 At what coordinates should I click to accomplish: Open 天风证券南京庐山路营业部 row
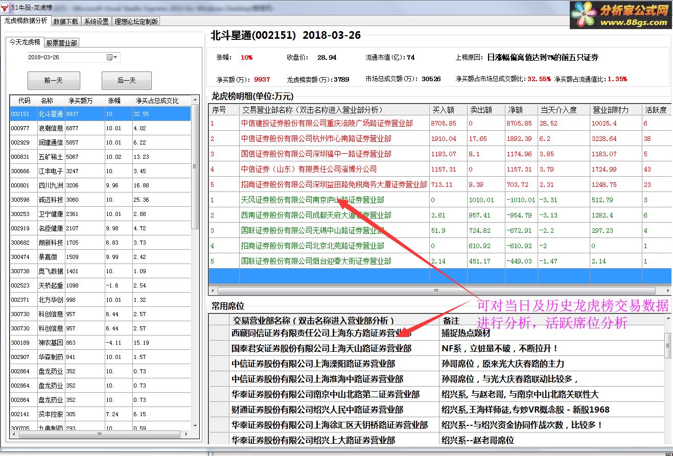pyautogui.click(x=439, y=200)
